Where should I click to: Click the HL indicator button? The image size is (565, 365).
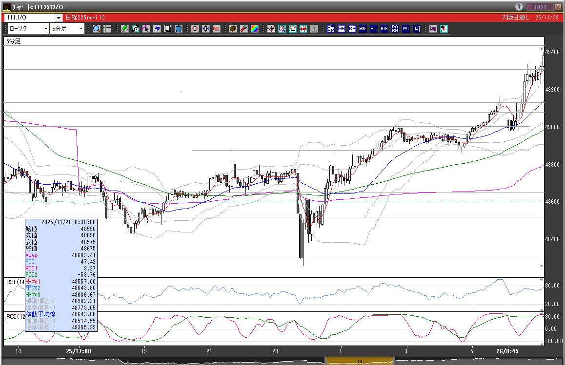(373, 29)
